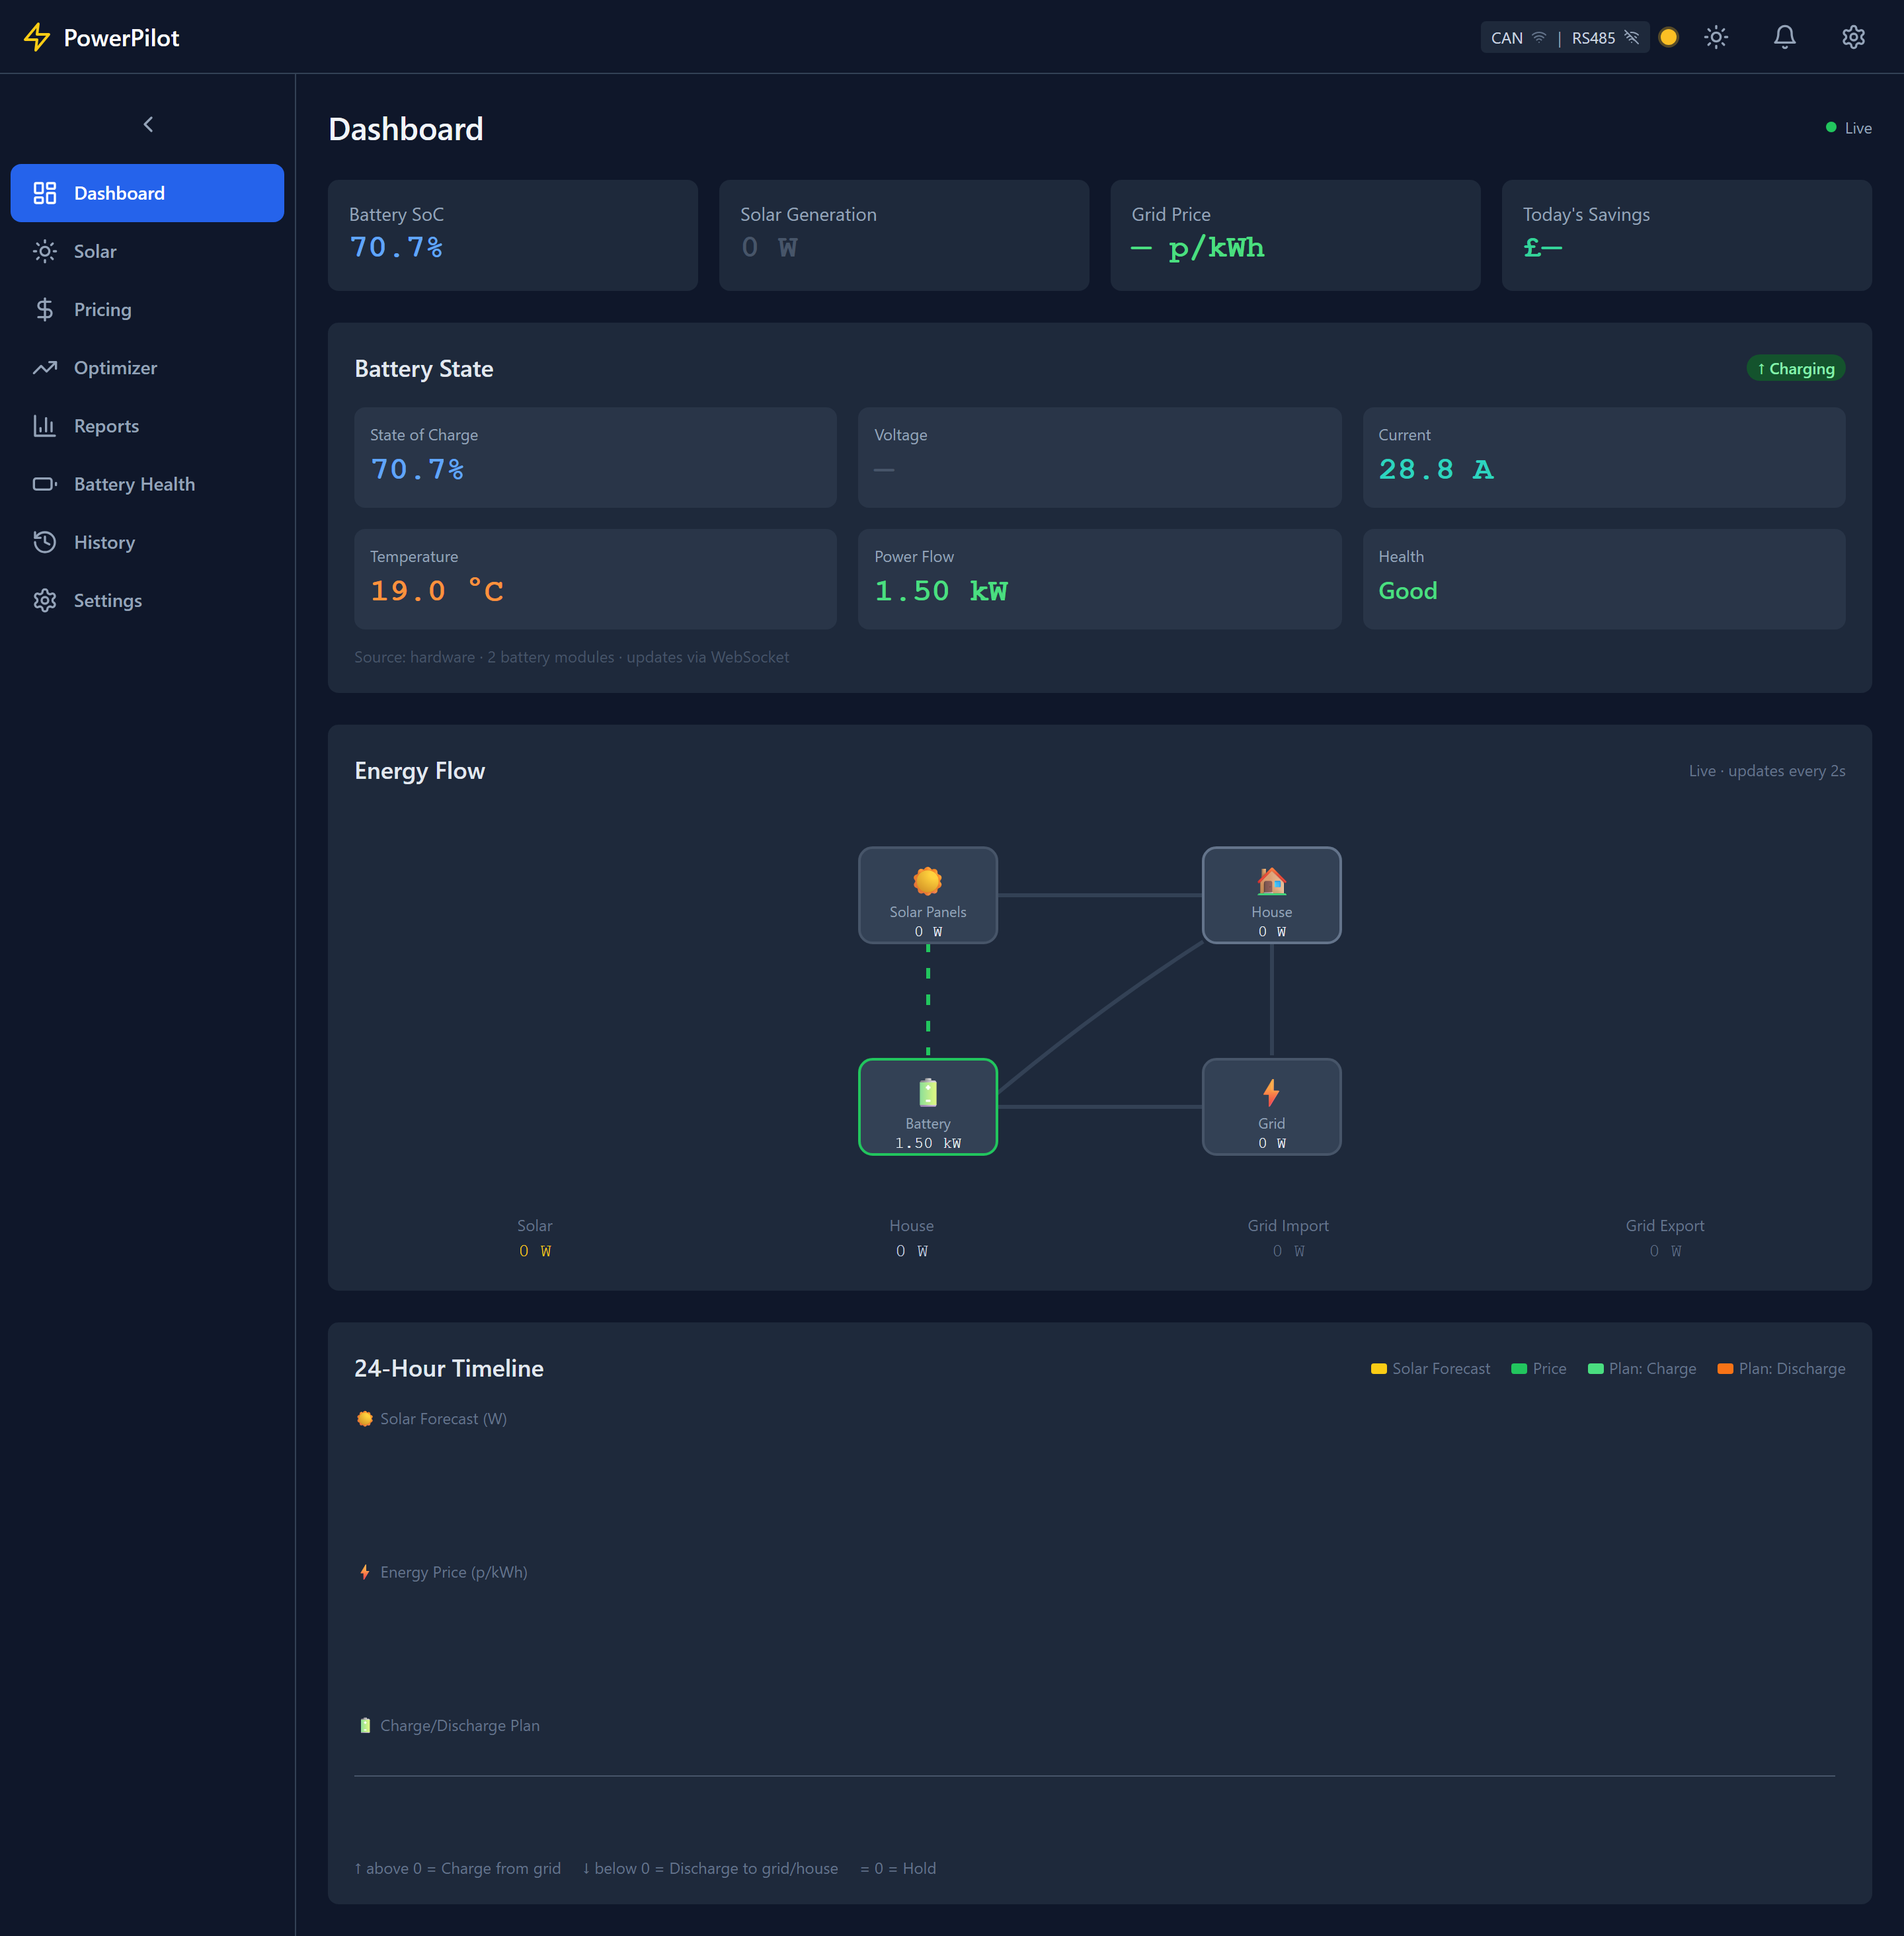The image size is (1904, 1936).
Task: Open the Reports page
Action: point(147,426)
